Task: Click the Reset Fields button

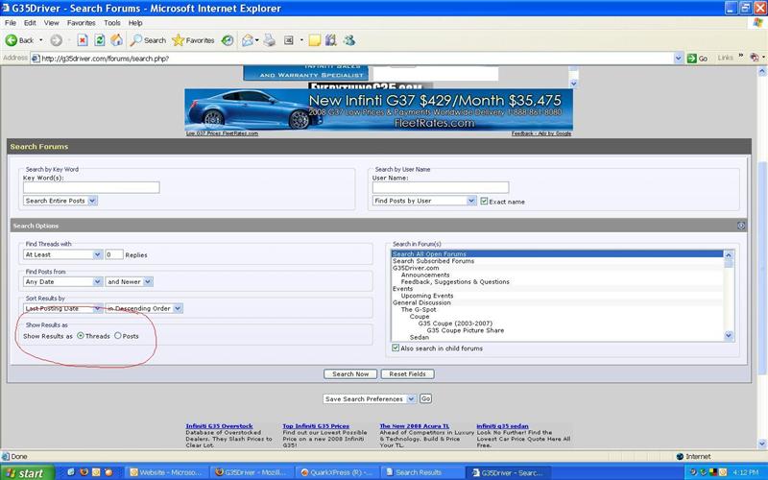Action: tap(408, 373)
